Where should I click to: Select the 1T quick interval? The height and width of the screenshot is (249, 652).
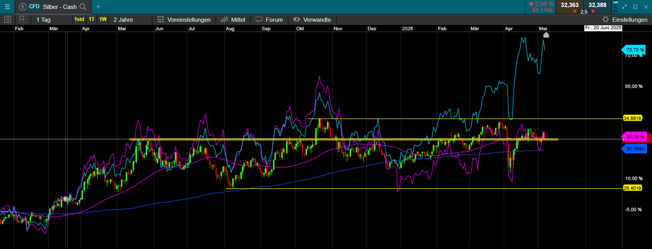(91, 19)
